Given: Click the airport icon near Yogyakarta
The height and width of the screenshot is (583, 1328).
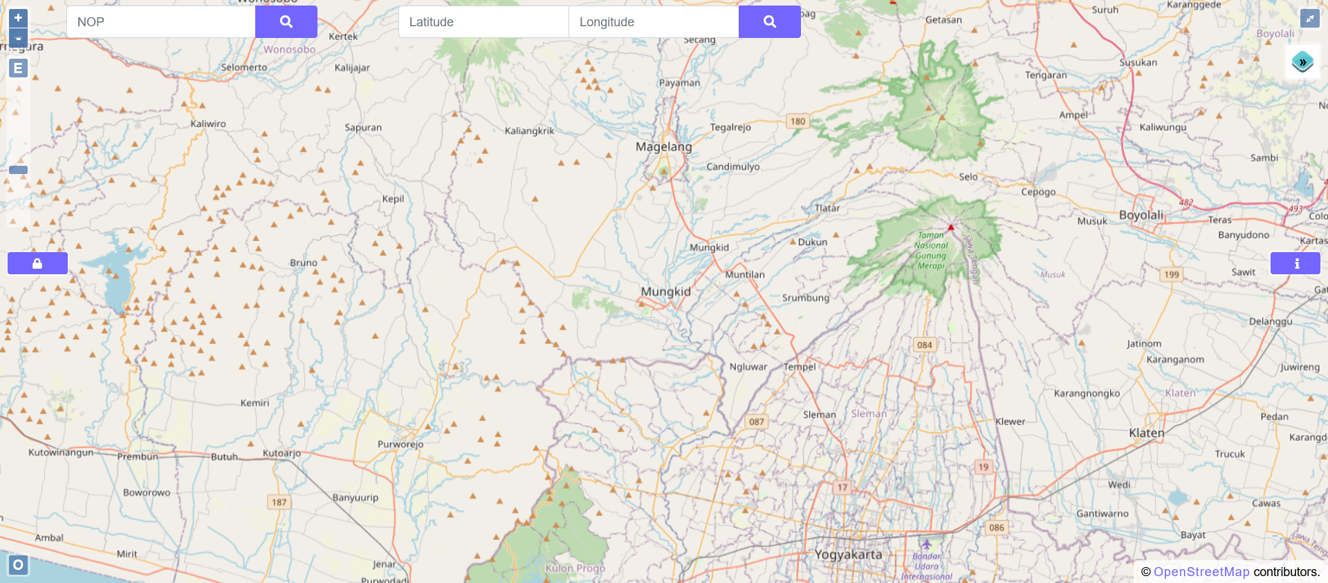Looking at the screenshot, I should click(926, 544).
